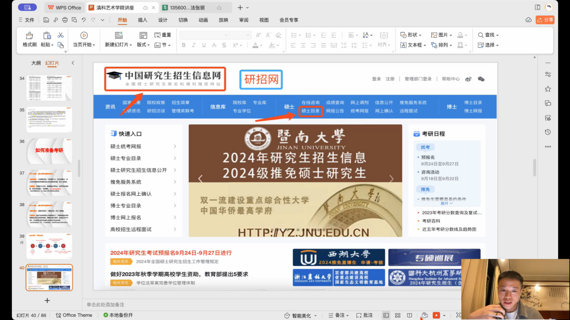Click add new slide plus button
570x320 pixels.
pos(47,300)
